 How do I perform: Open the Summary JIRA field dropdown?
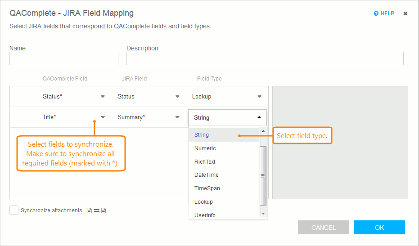point(177,117)
